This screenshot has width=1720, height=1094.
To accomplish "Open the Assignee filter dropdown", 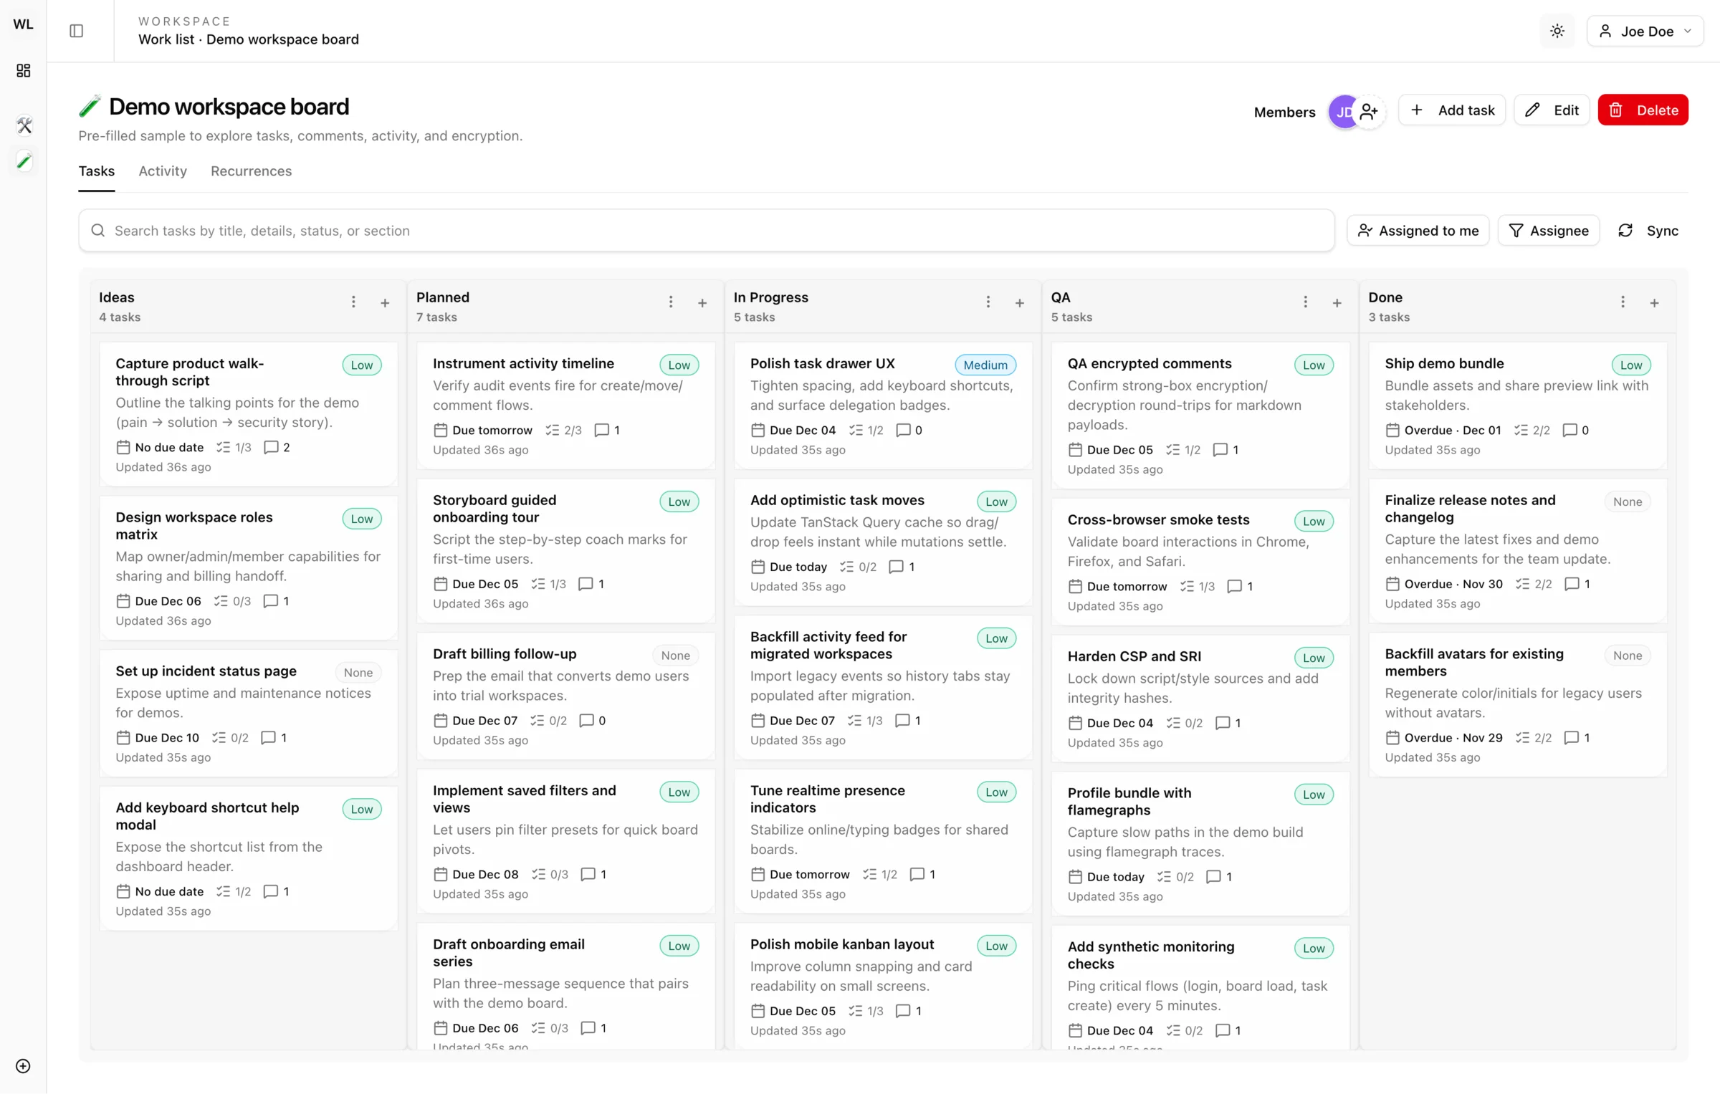I will tap(1548, 231).
